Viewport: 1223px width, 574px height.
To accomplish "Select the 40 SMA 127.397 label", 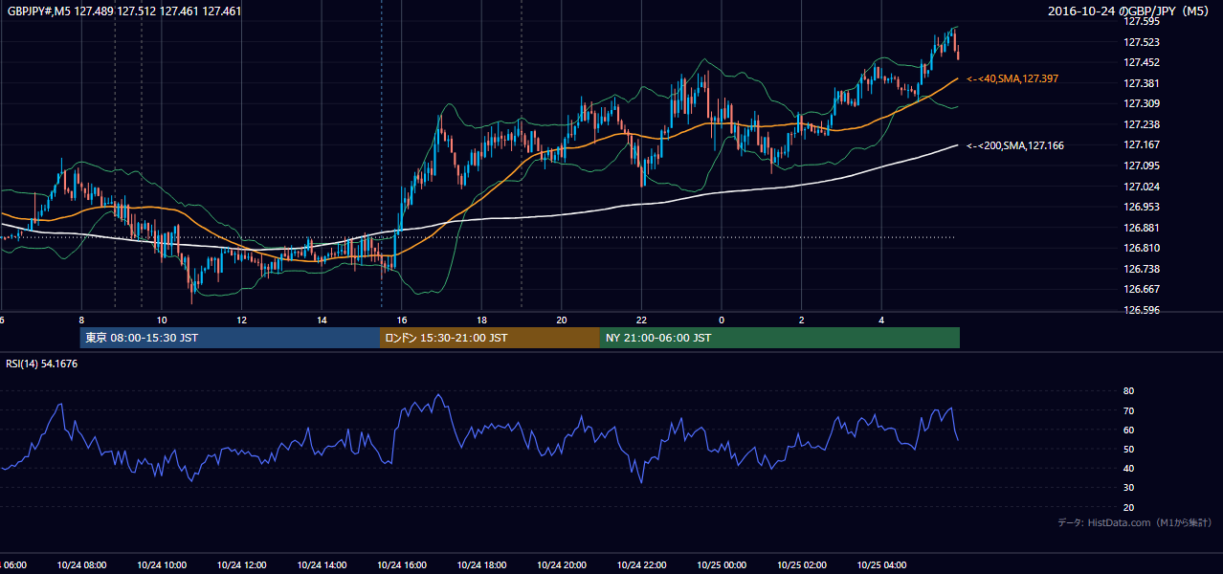I will click(1012, 78).
